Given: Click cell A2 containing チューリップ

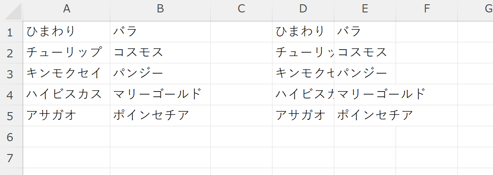Looking at the screenshot, I should pyautogui.click(x=67, y=53).
